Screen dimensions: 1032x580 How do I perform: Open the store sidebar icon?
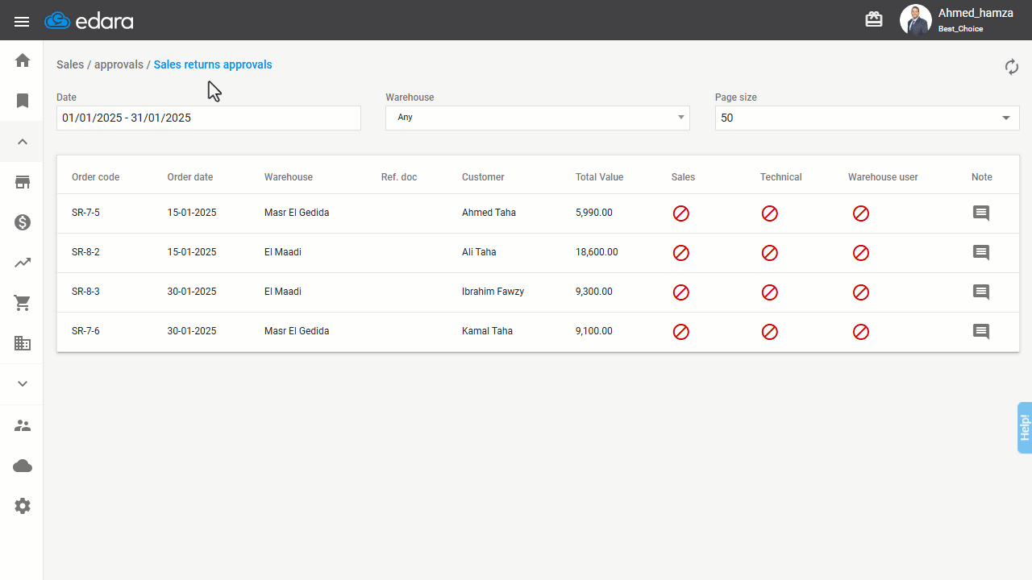tap(23, 182)
